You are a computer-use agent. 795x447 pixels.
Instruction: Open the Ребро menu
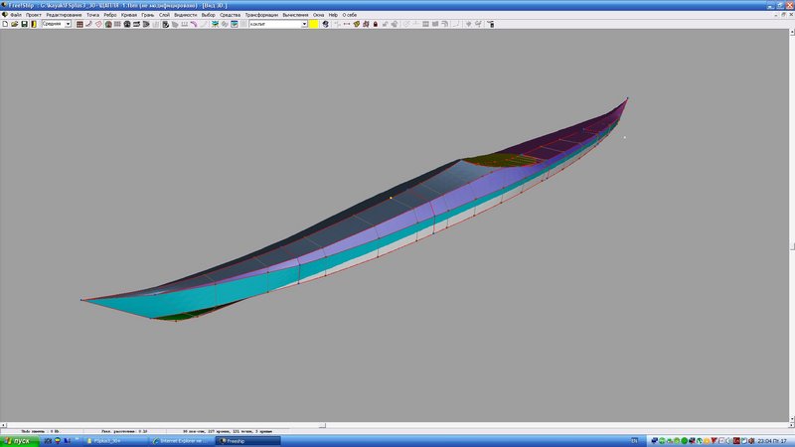coord(110,15)
